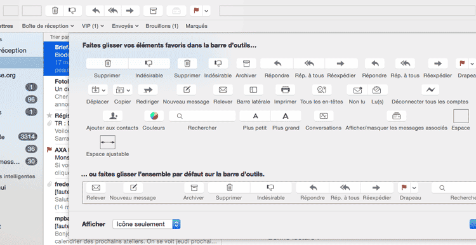Image resolution: width=476 pixels, height=245 pixels.
Task: Open Drapeau dropdown arrow in default set
Action: (414, 189)
